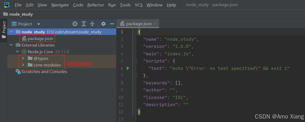Collapse the node_study root folder

pos(11,32)
